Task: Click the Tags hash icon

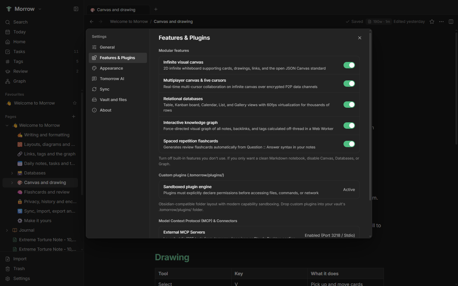Action: pos(8,61)
